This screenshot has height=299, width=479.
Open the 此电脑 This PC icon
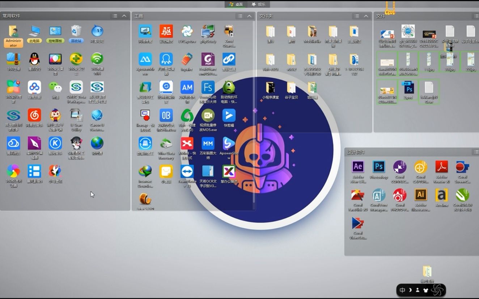pyautogui.click(x=34, y=31)
